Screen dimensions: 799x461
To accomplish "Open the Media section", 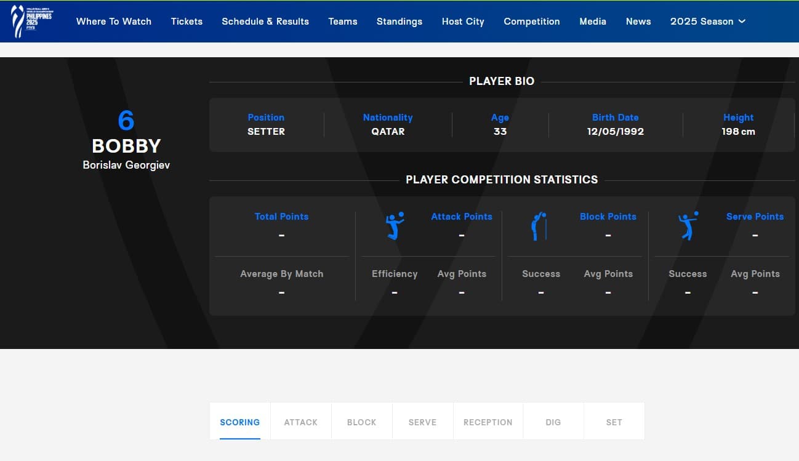I will coord(593,21).
